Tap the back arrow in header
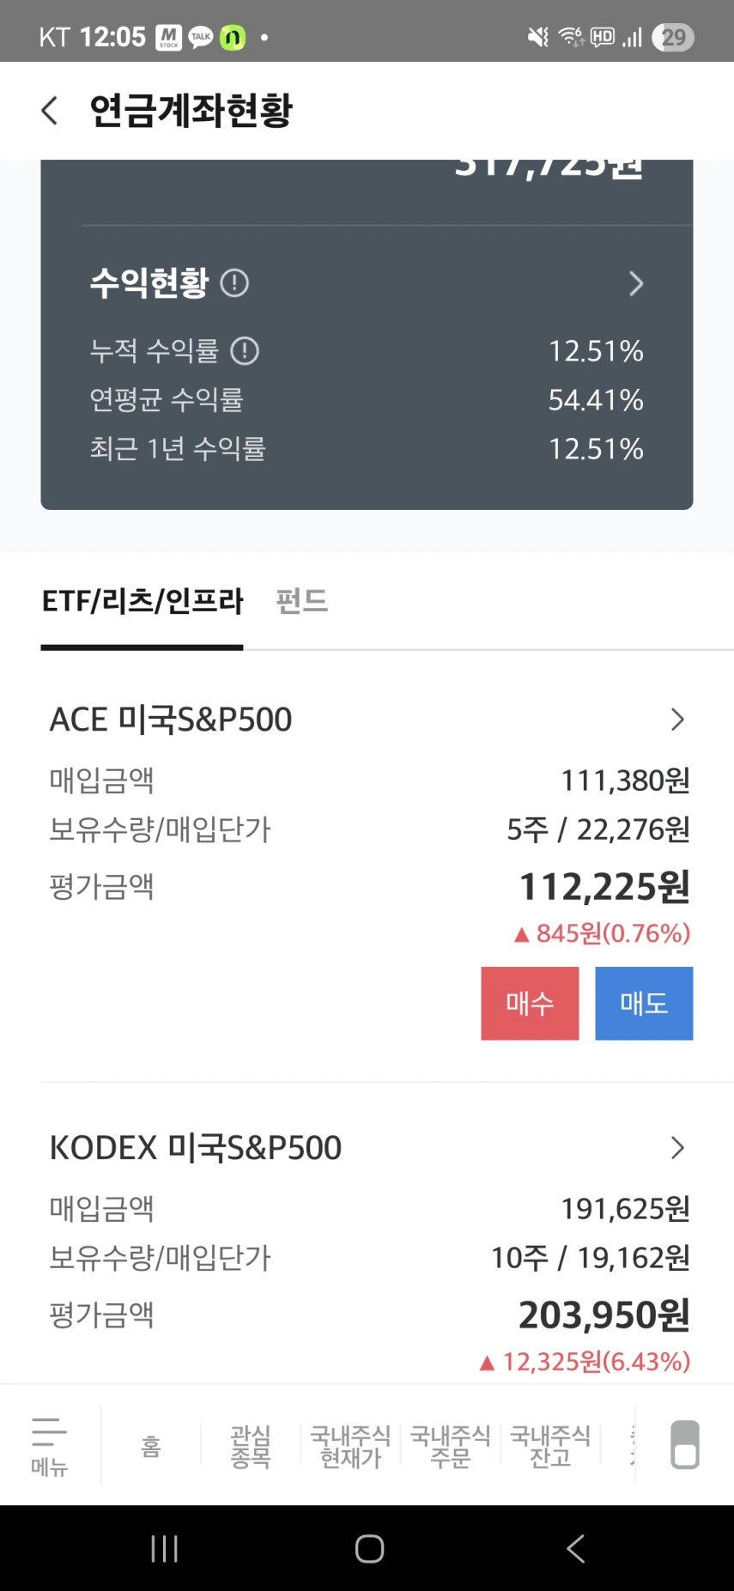734x1591 pixels. click(50, 111)
